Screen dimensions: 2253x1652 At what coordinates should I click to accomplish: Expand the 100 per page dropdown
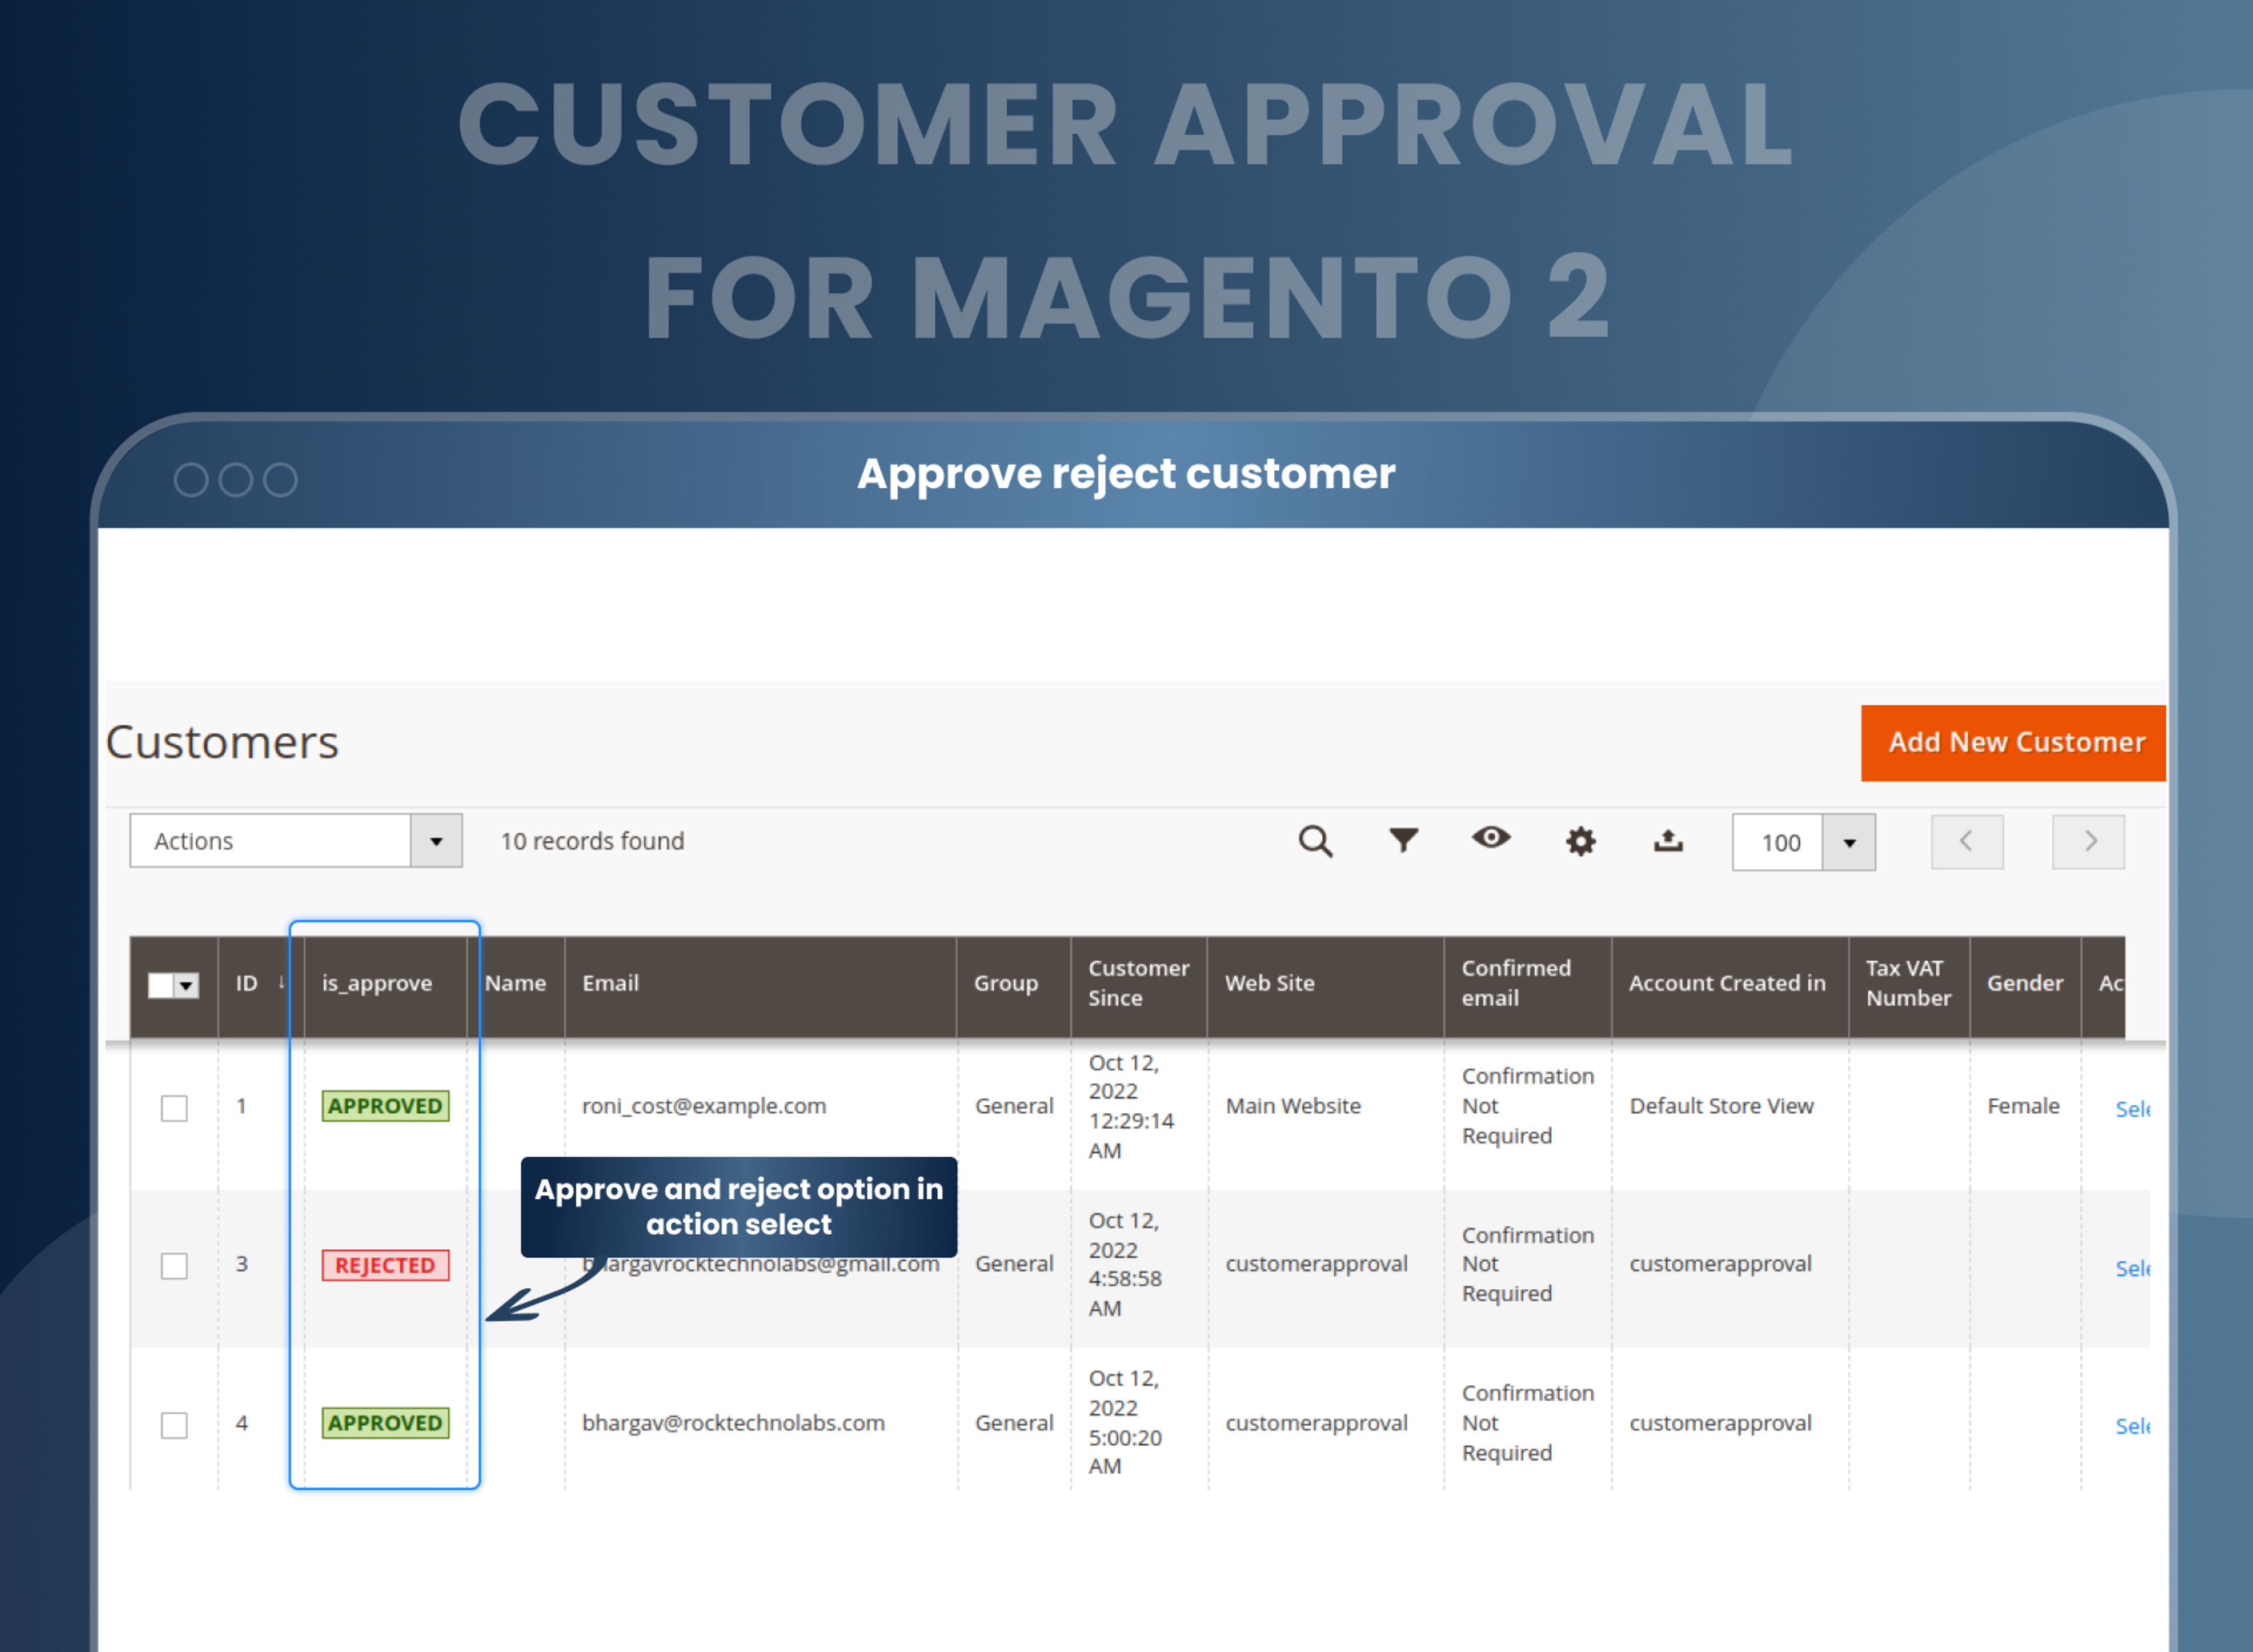point(1848,842)
